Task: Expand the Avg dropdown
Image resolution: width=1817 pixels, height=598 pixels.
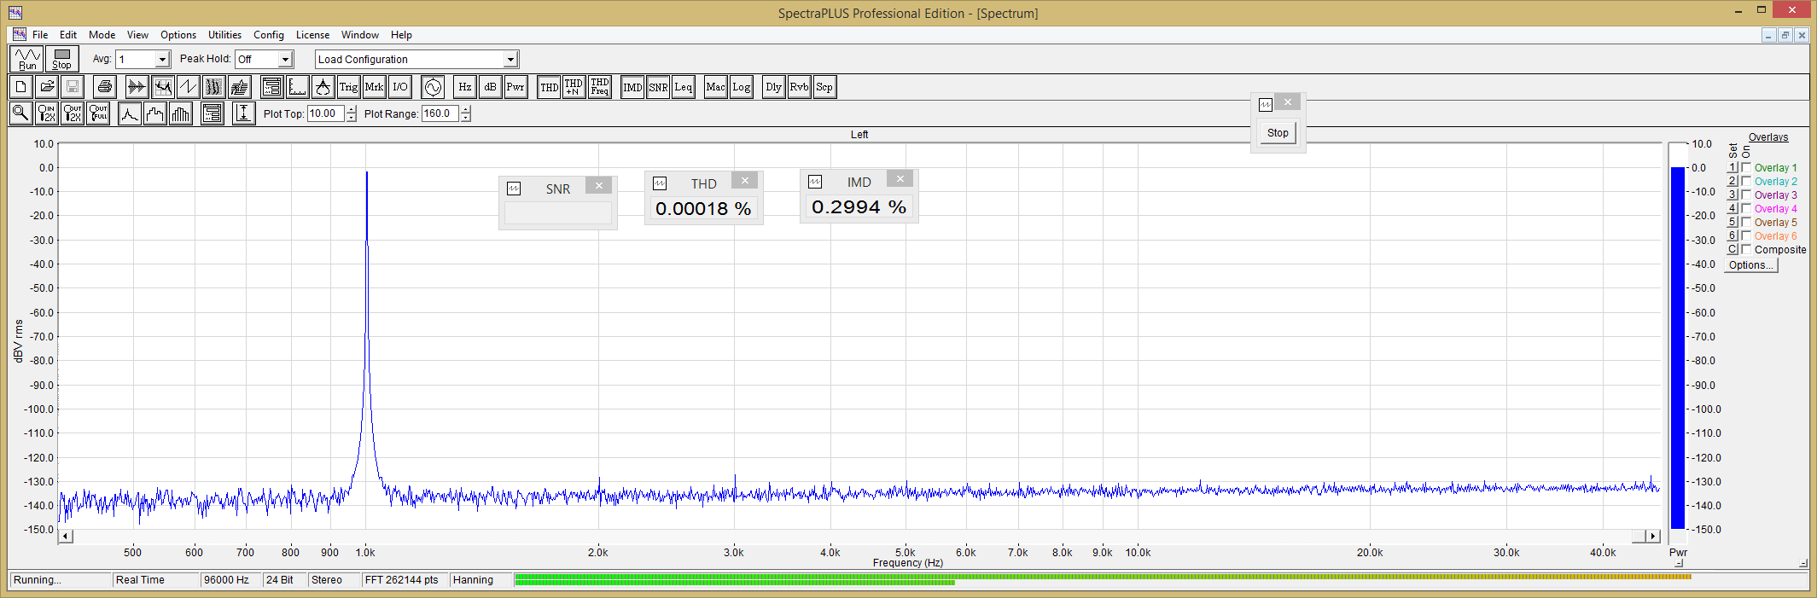Action: (162, 60)
